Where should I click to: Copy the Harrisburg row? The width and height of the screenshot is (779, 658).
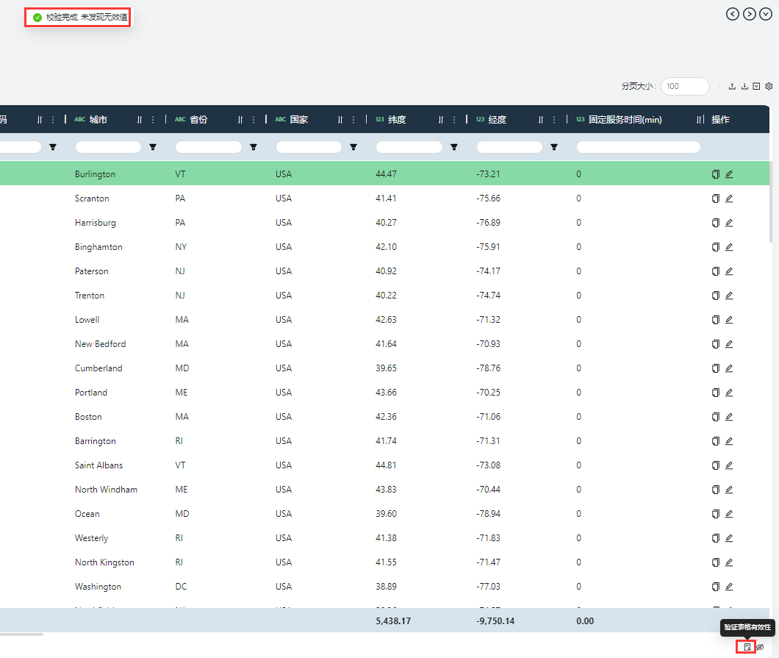(715, 223)
